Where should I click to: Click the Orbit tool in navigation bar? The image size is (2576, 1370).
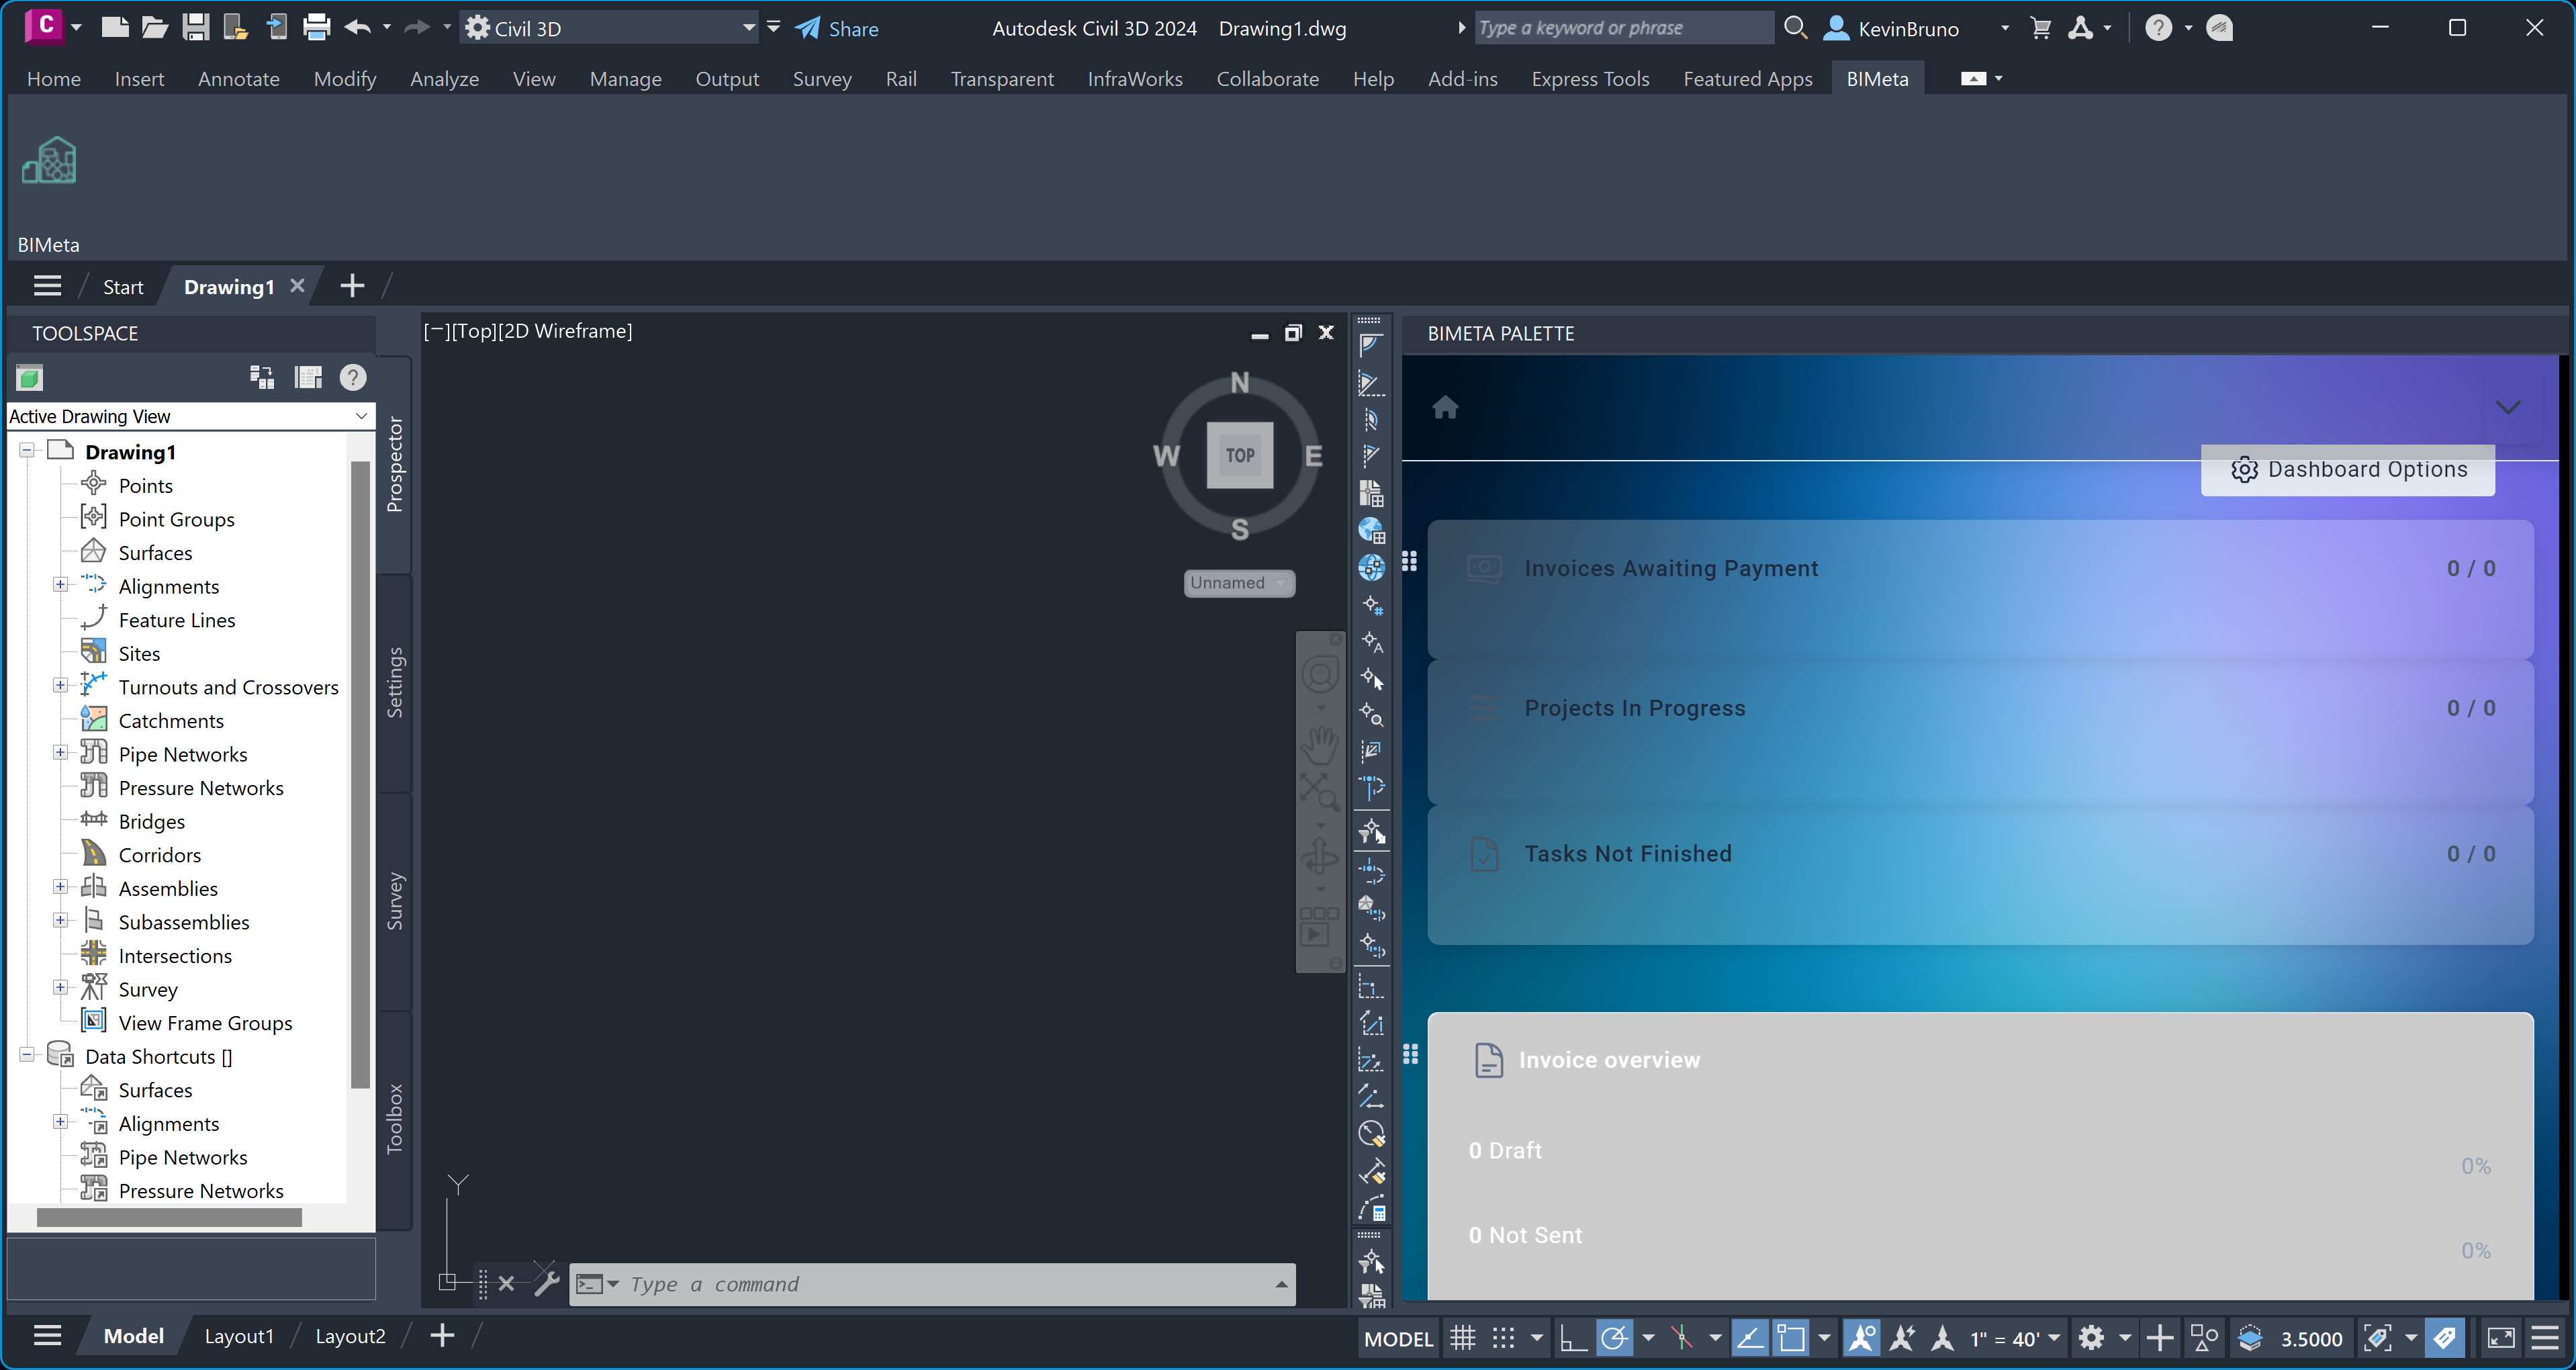(x=1320, y=857)
